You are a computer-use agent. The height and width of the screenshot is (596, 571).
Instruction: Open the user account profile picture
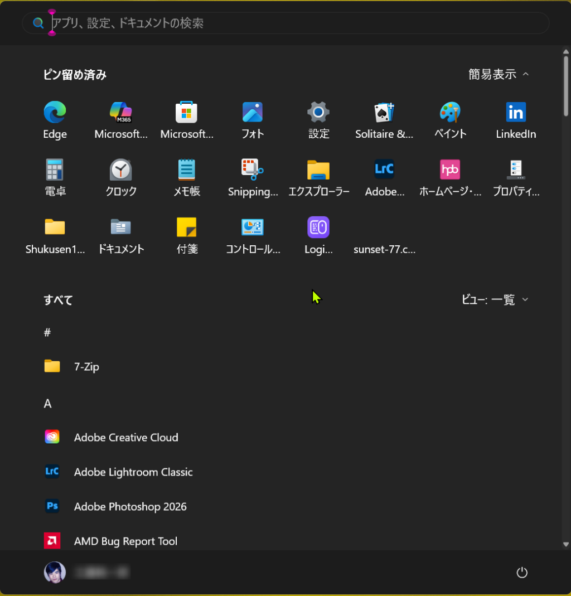(x=55, y=573)
